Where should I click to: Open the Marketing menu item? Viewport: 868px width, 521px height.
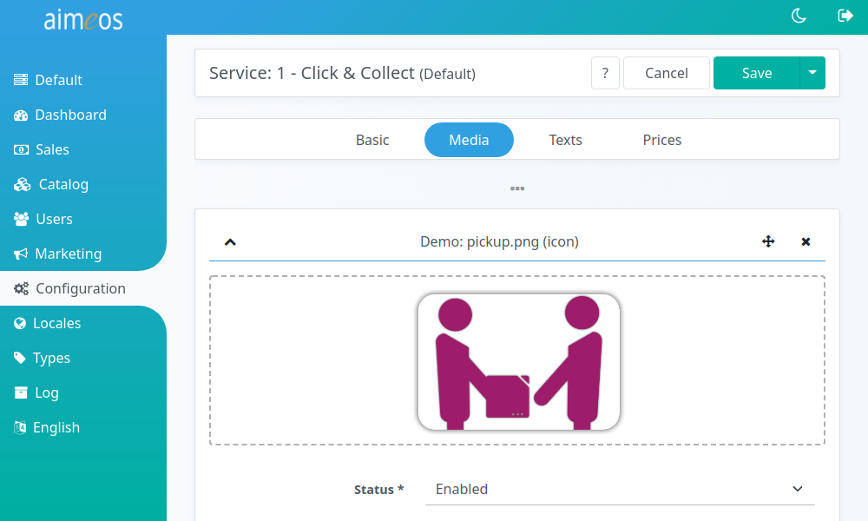83,254
